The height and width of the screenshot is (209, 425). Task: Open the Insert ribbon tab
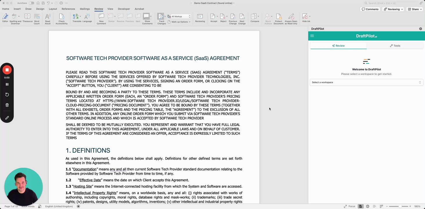click(17, 9)
